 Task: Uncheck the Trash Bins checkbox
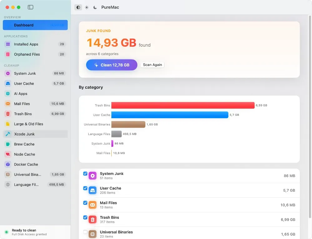click(85, 217)
